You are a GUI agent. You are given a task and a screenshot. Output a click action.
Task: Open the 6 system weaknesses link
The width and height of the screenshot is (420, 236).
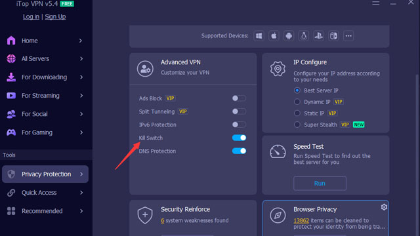point(162,220)
